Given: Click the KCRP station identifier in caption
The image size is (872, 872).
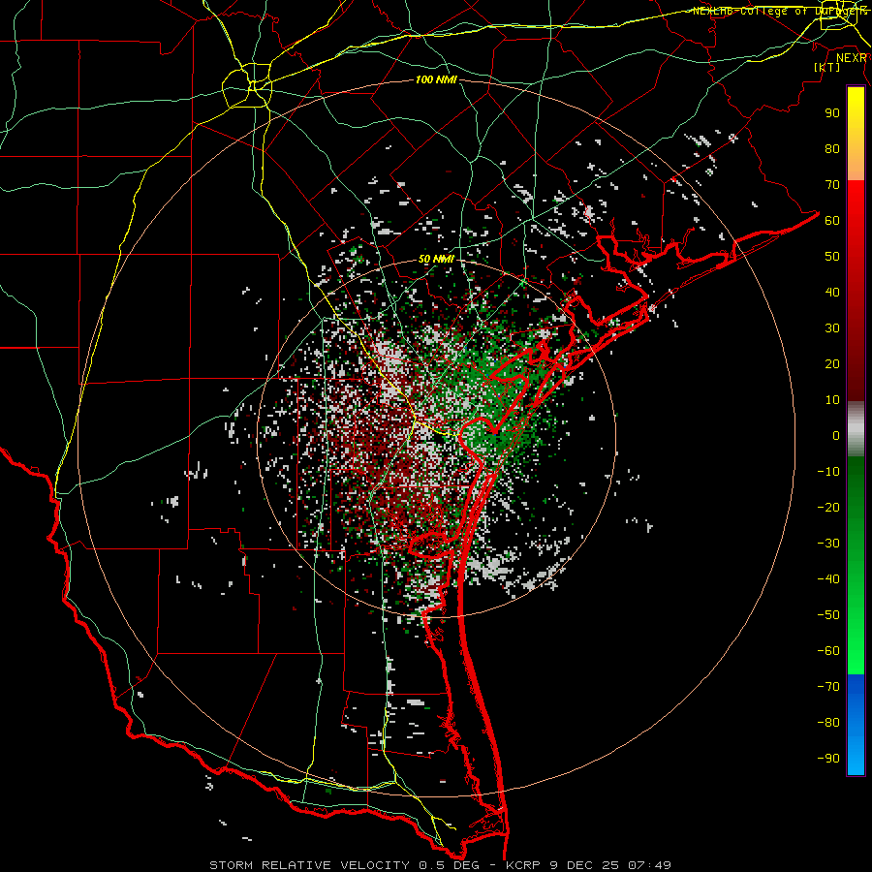Looking at the screenshot, I should coord(523,865).
